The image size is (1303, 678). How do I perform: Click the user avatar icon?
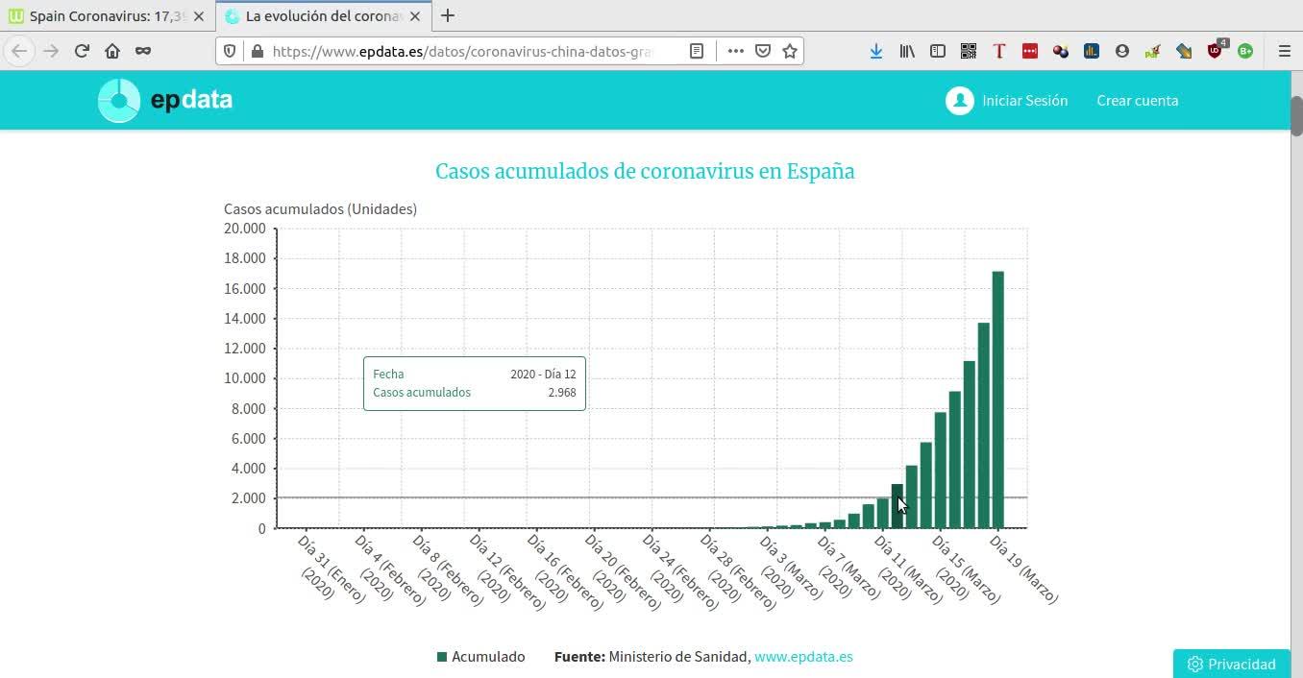click(x=959, y=100)
